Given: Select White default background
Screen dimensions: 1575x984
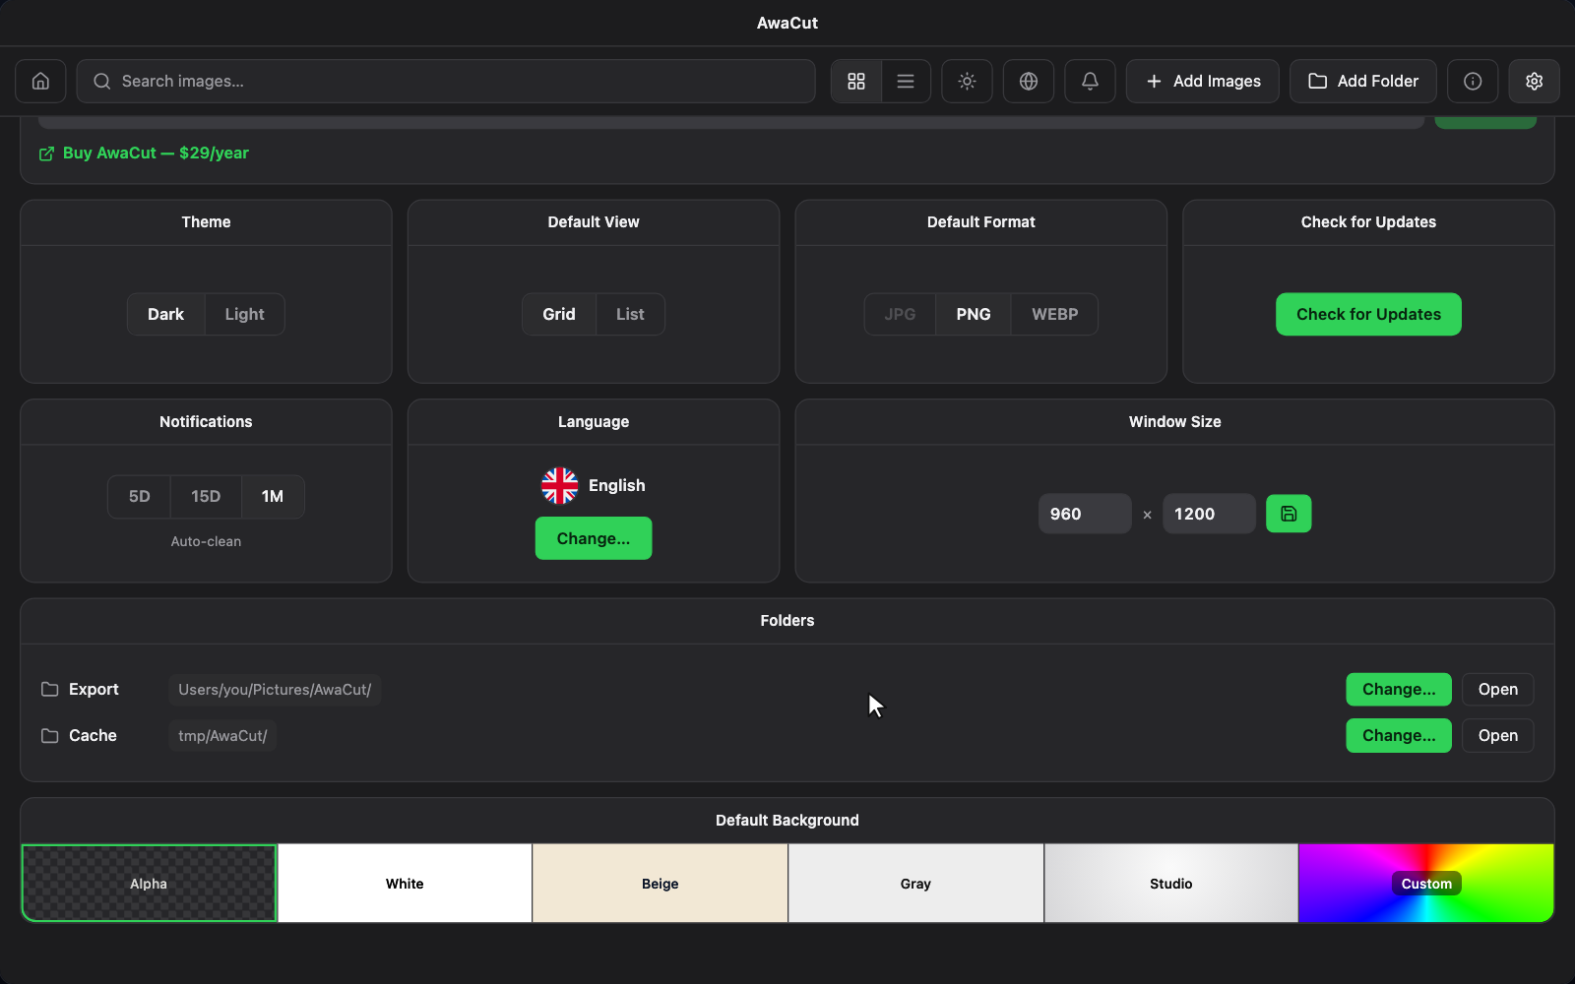Looking at the screenshot, I should click(405, 884).
